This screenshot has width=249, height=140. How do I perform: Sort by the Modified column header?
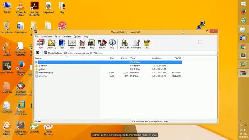click(156, 58)
